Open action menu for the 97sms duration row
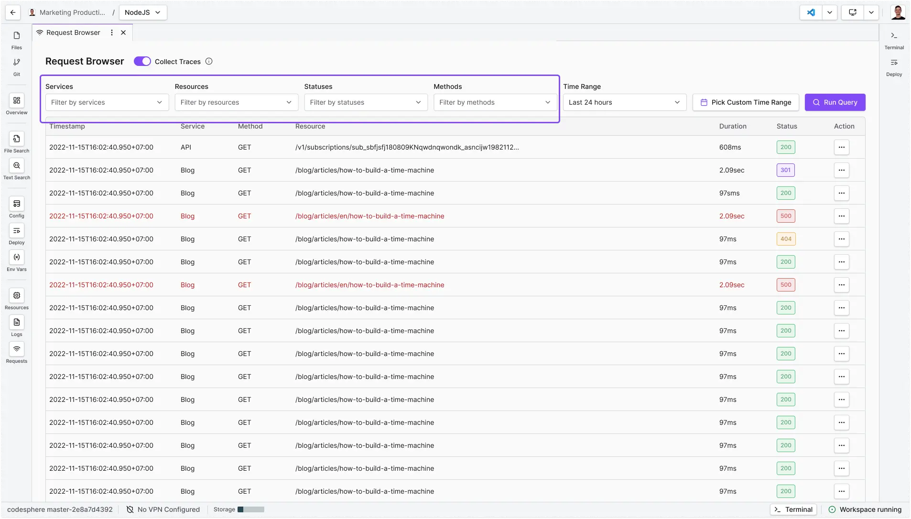 coord(842,193)
